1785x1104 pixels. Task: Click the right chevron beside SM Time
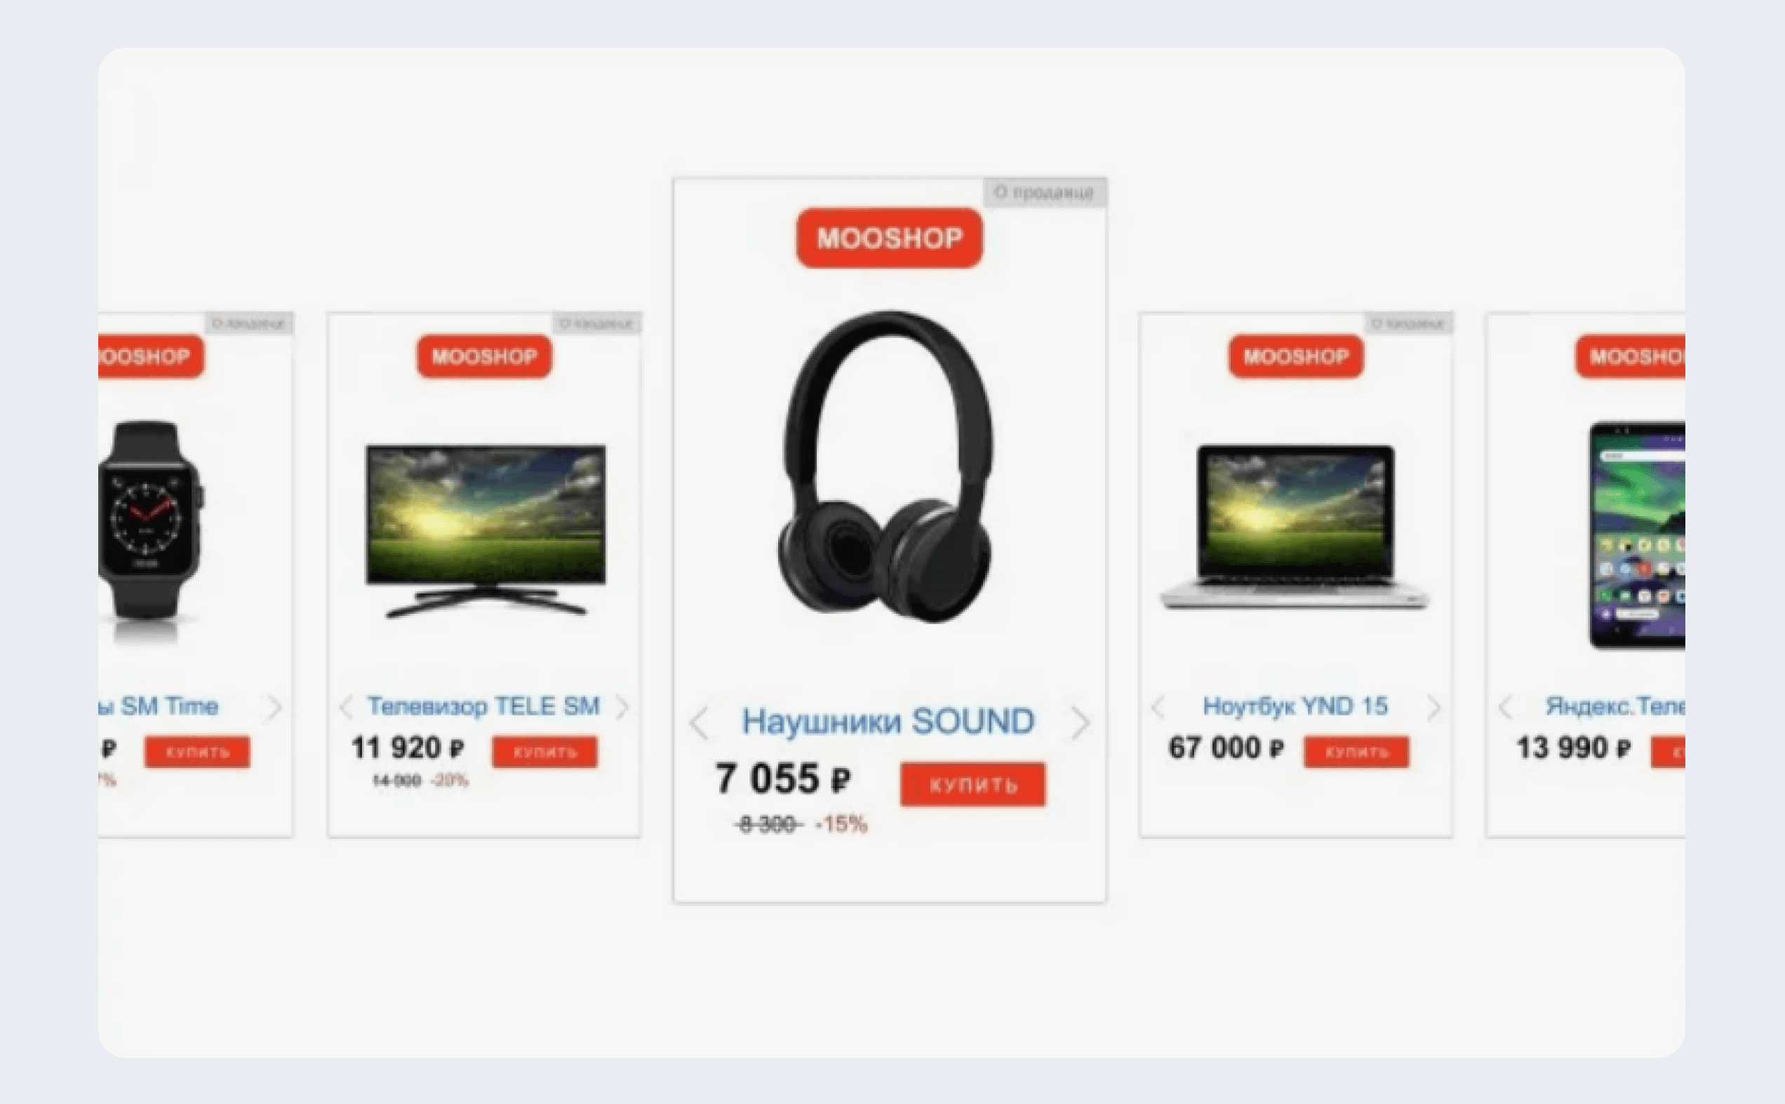(x=274, y=707)
